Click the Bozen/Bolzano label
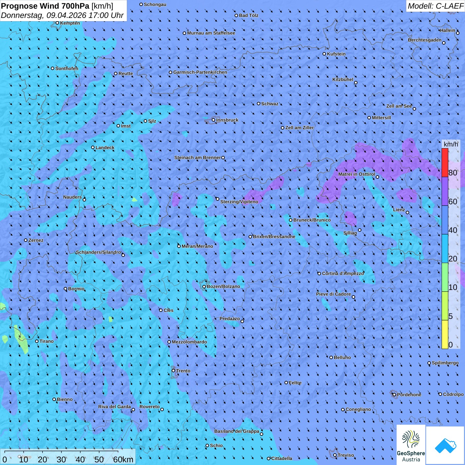Viewport: 465px width, 465px height. (x=223, y=286)
